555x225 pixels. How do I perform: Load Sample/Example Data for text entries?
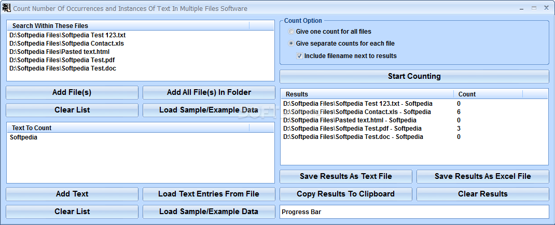click(x=209, y=212)
